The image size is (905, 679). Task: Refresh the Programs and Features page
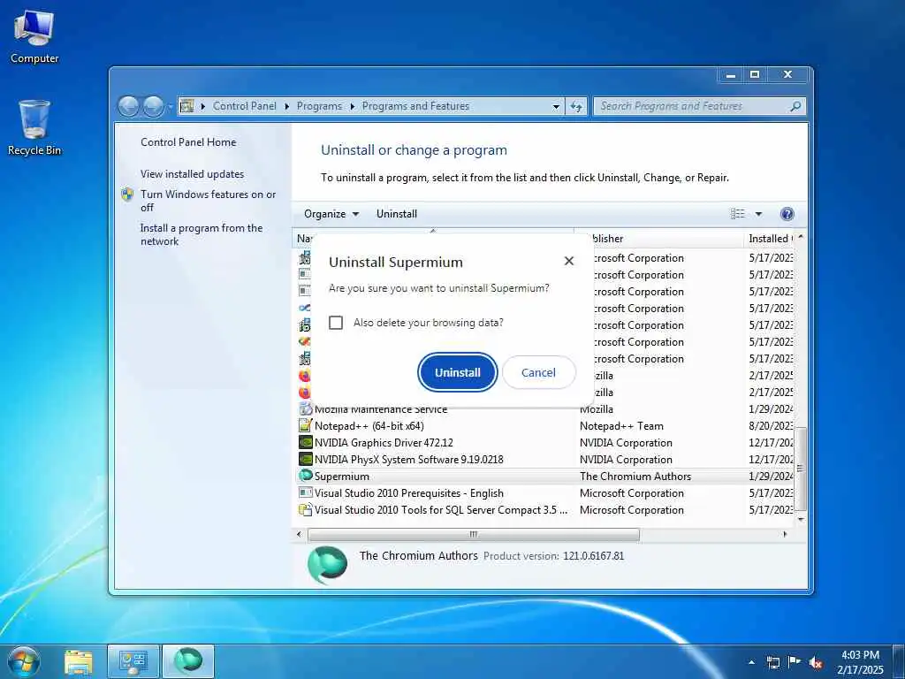pyautogui.click(x=576, y=107)
